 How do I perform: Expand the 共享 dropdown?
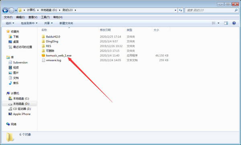tap(49, 23)
